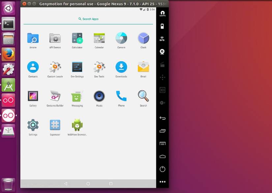This screenshot has width=272, height=193.
Task: Tap the Search Apps field
Action: (x=88, y=19)
